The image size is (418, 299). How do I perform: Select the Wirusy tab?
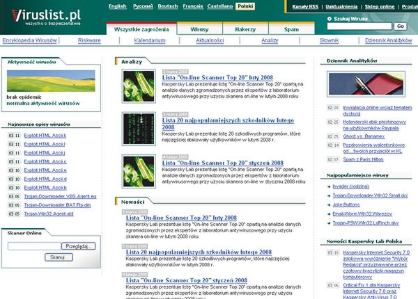(199, 29)
